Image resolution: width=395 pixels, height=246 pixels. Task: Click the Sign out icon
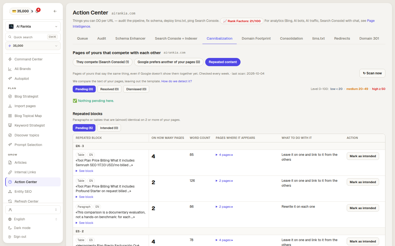[x=10, y=237]
